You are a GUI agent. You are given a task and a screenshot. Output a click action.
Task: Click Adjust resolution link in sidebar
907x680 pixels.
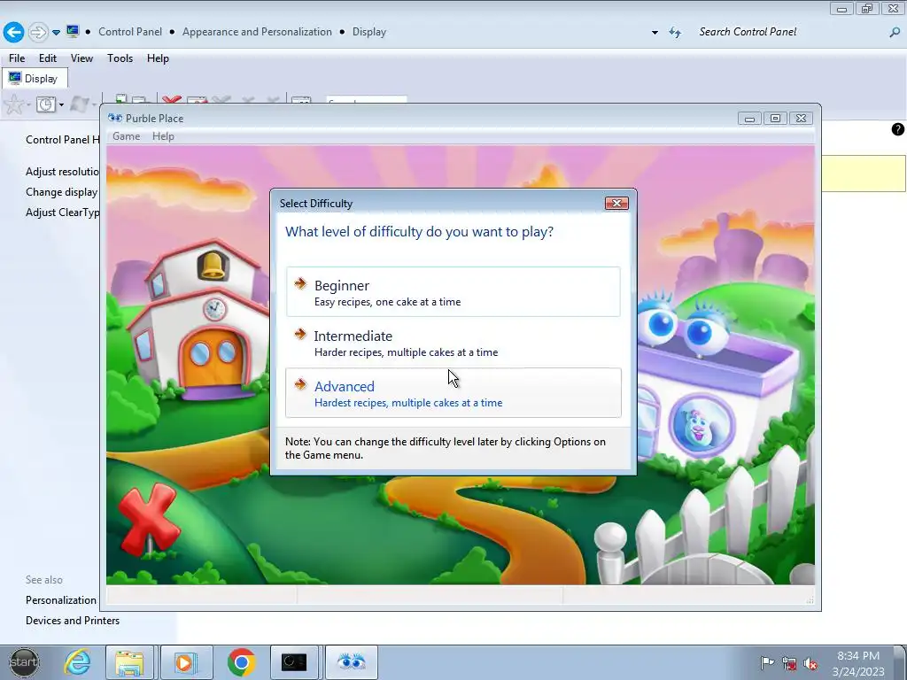coord(63,172)
